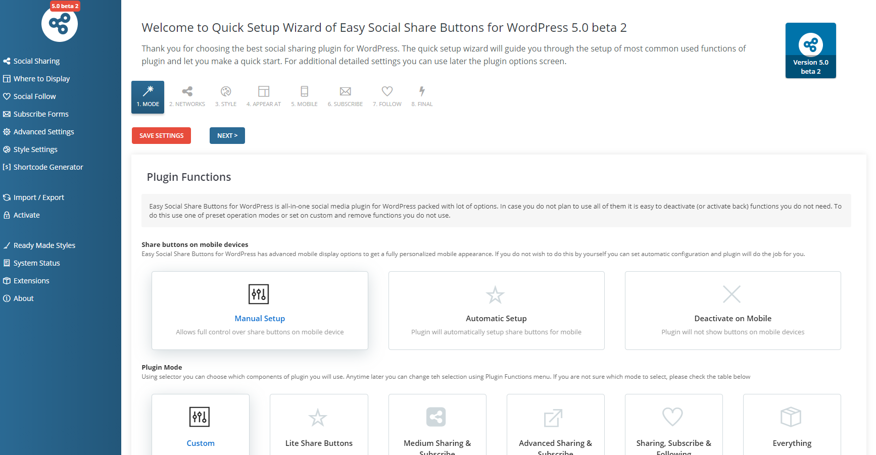Viewport: 876px width, 455px height.
Task: Click the Manual Setup sliders icon
Action: click(259, 294)
